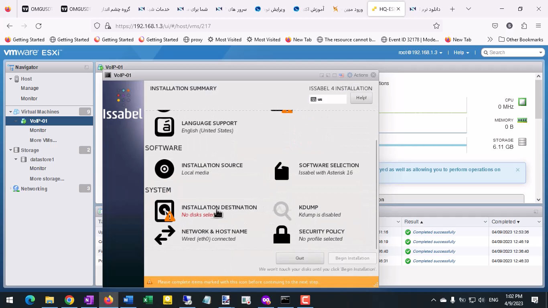
Task: Click the CPU chip icon
Action: point(522,102)
